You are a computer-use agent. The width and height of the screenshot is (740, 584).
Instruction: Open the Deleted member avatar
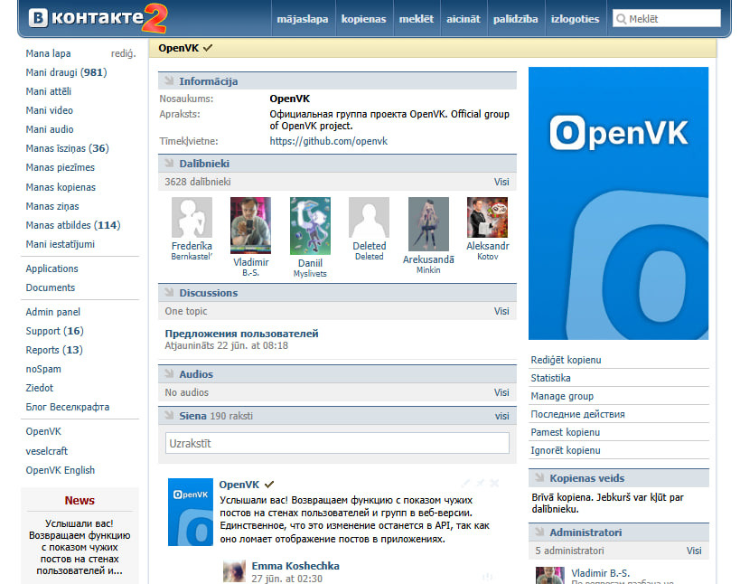369,217
